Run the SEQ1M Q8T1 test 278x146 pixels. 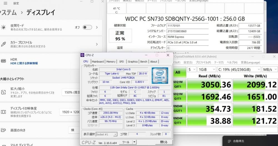click(180, 84)
